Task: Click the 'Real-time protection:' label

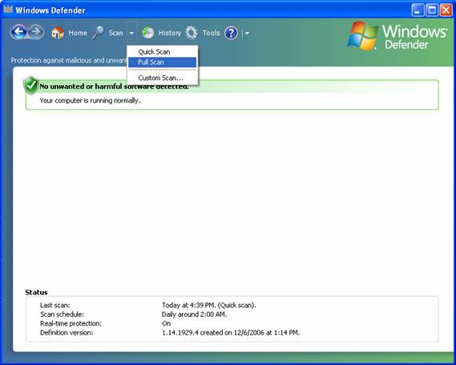Action: click(x=71, y=323)
